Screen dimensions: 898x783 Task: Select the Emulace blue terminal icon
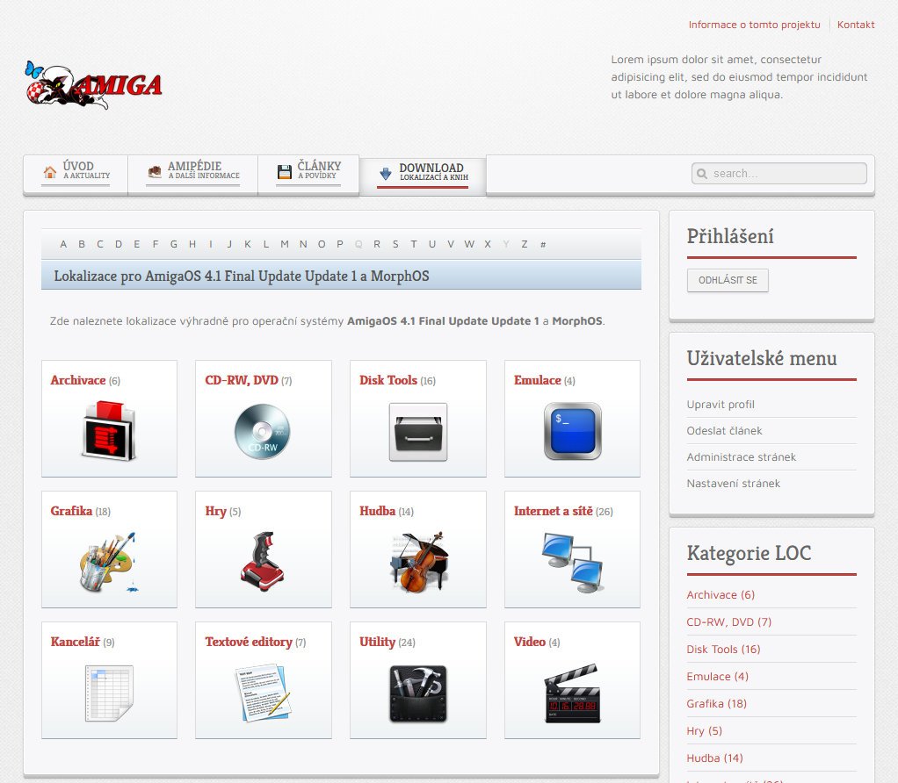(x=572, y=431)
